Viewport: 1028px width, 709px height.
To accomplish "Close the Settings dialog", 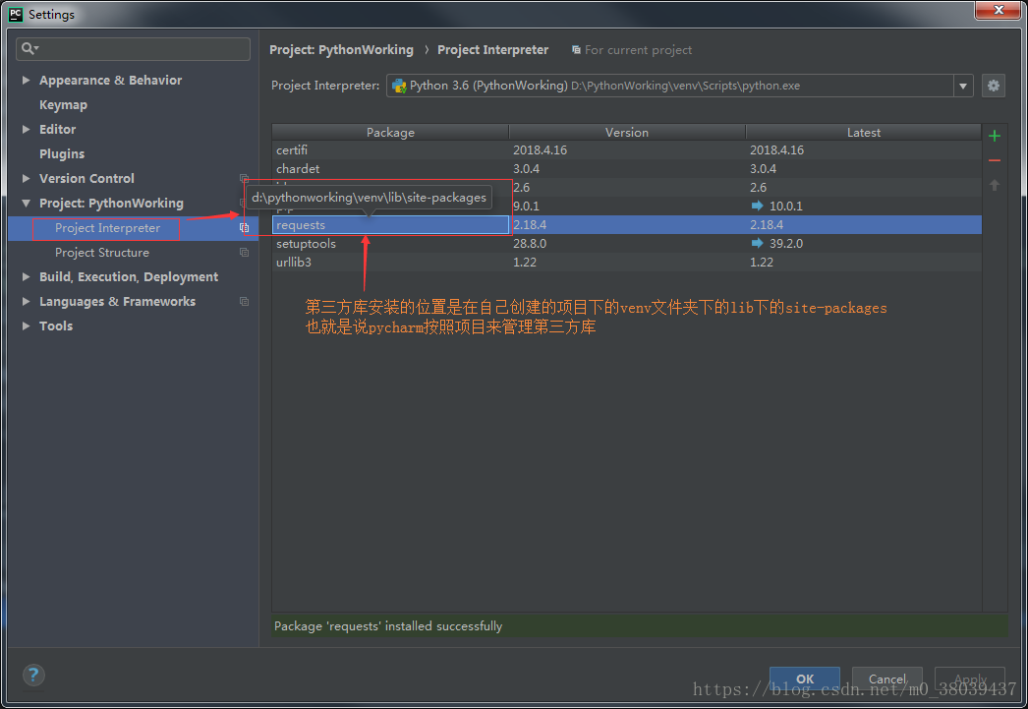I will click(998, 10).
